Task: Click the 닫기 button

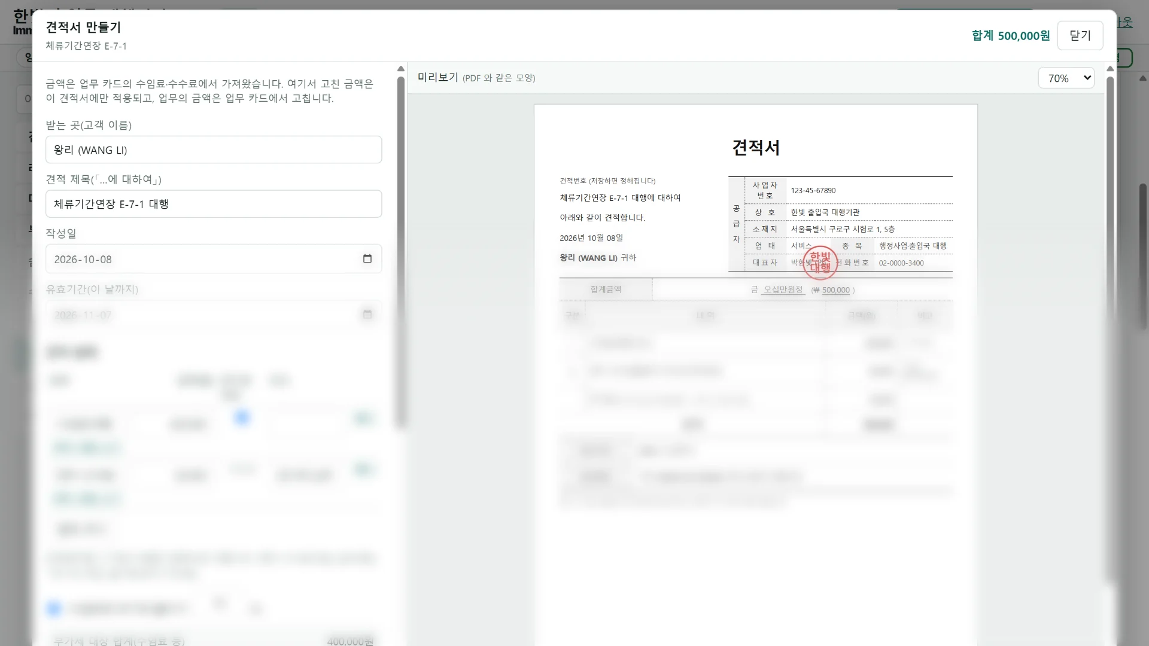Action: click(1080, 35)
